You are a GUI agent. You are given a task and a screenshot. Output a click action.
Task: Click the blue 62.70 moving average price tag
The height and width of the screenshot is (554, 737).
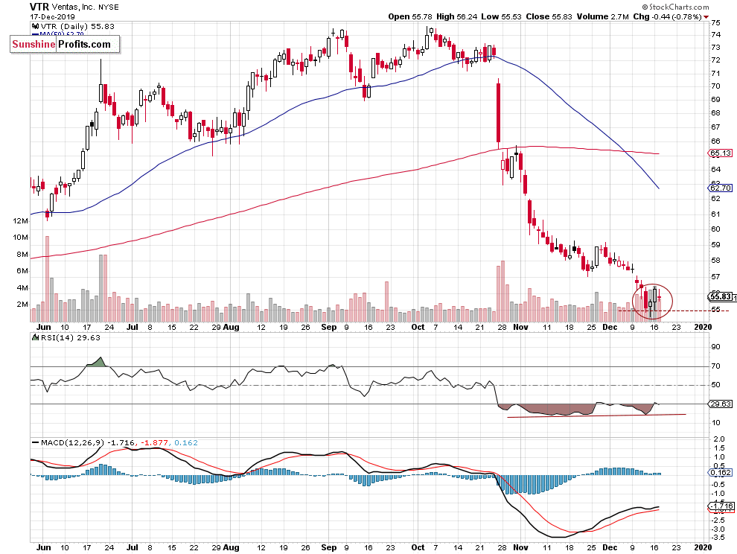click(x=720, y=188)
